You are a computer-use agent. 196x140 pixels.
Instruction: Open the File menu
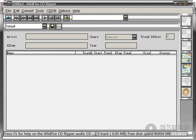click(8, 11)
